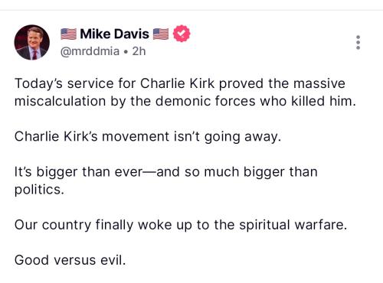Select the Our country finally woke up line

pyautogui.click(x=181, y=225)
